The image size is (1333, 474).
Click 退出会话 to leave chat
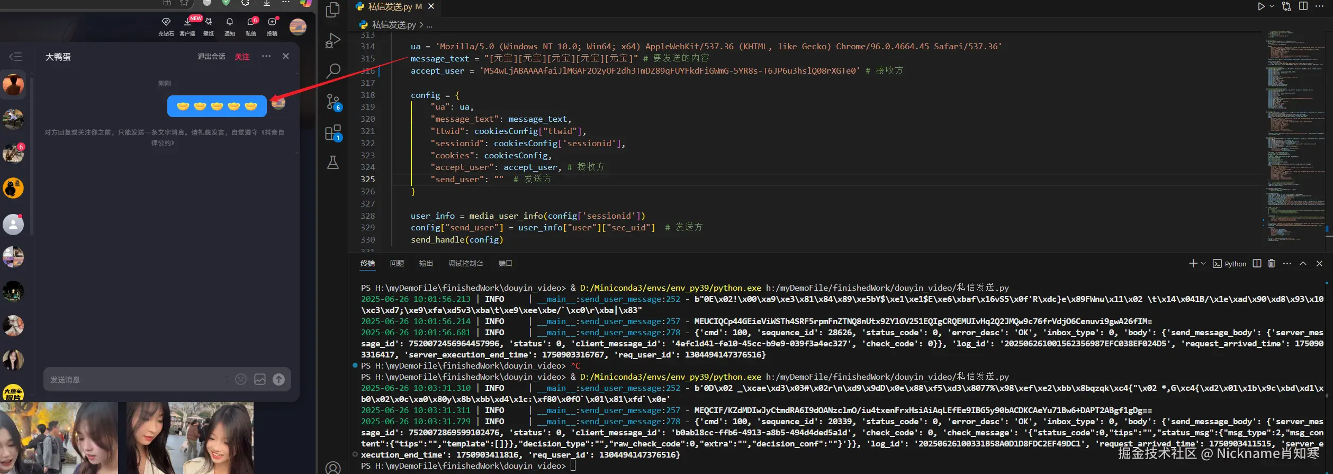[x=211, y=57]
